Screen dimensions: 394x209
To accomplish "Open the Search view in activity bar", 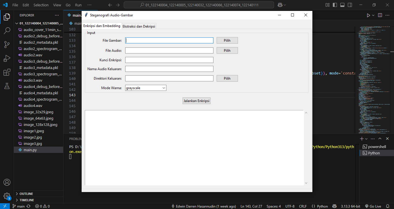I will (x=7, y=31).
